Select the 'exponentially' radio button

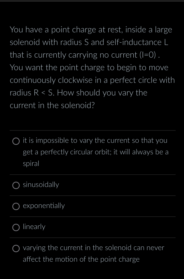[16, 206]
